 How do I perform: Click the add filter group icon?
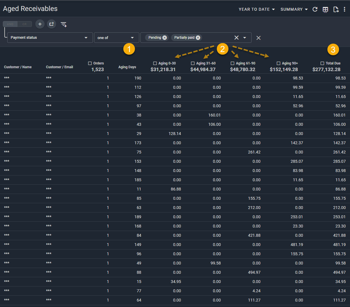coord(52,24)
